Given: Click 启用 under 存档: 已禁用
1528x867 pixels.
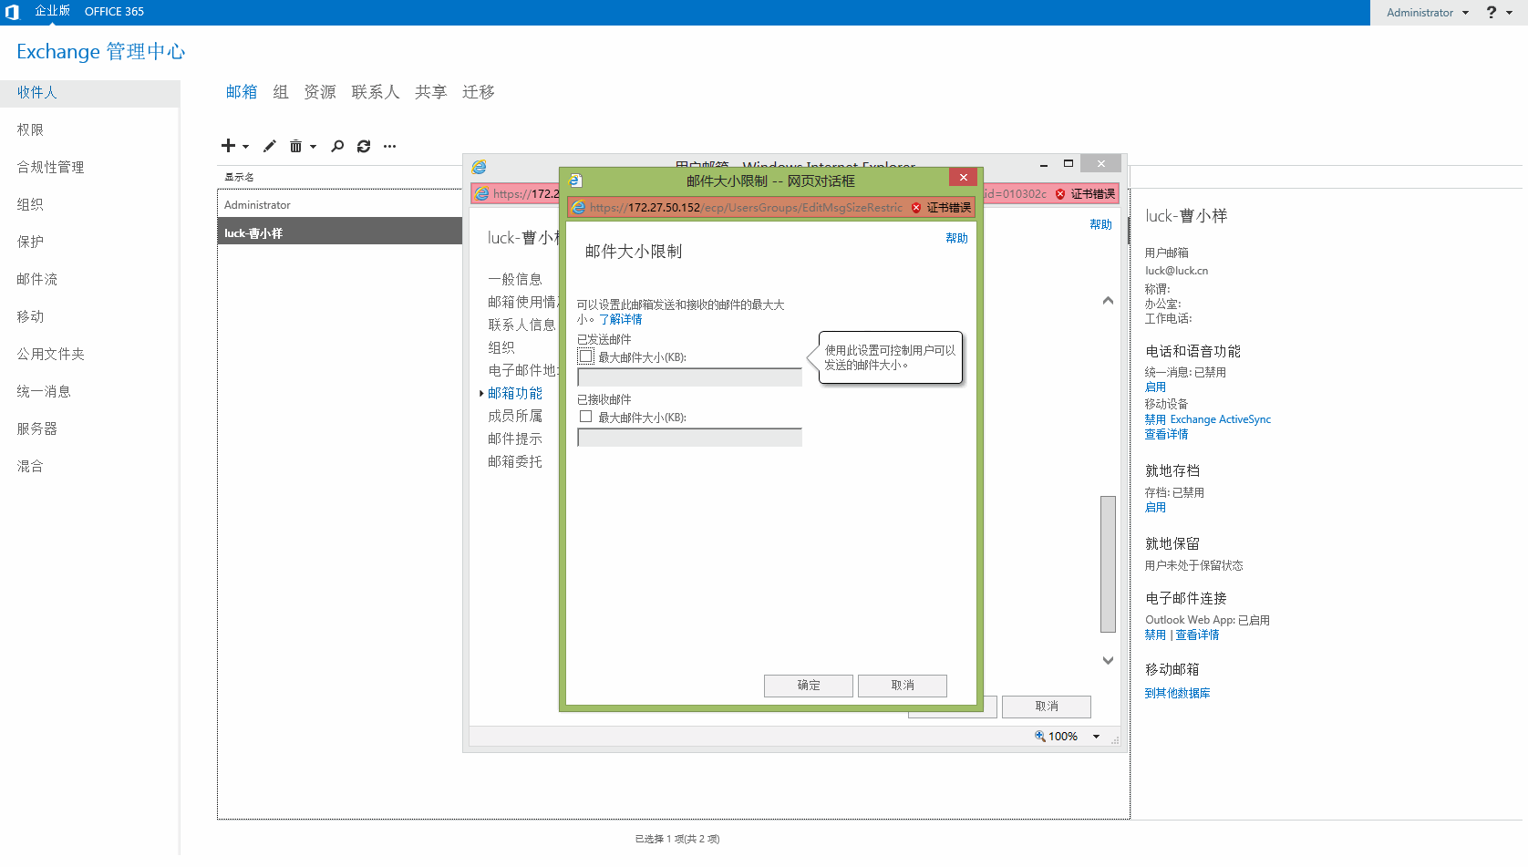Looking at the screenshot, I should (1155, 508).
